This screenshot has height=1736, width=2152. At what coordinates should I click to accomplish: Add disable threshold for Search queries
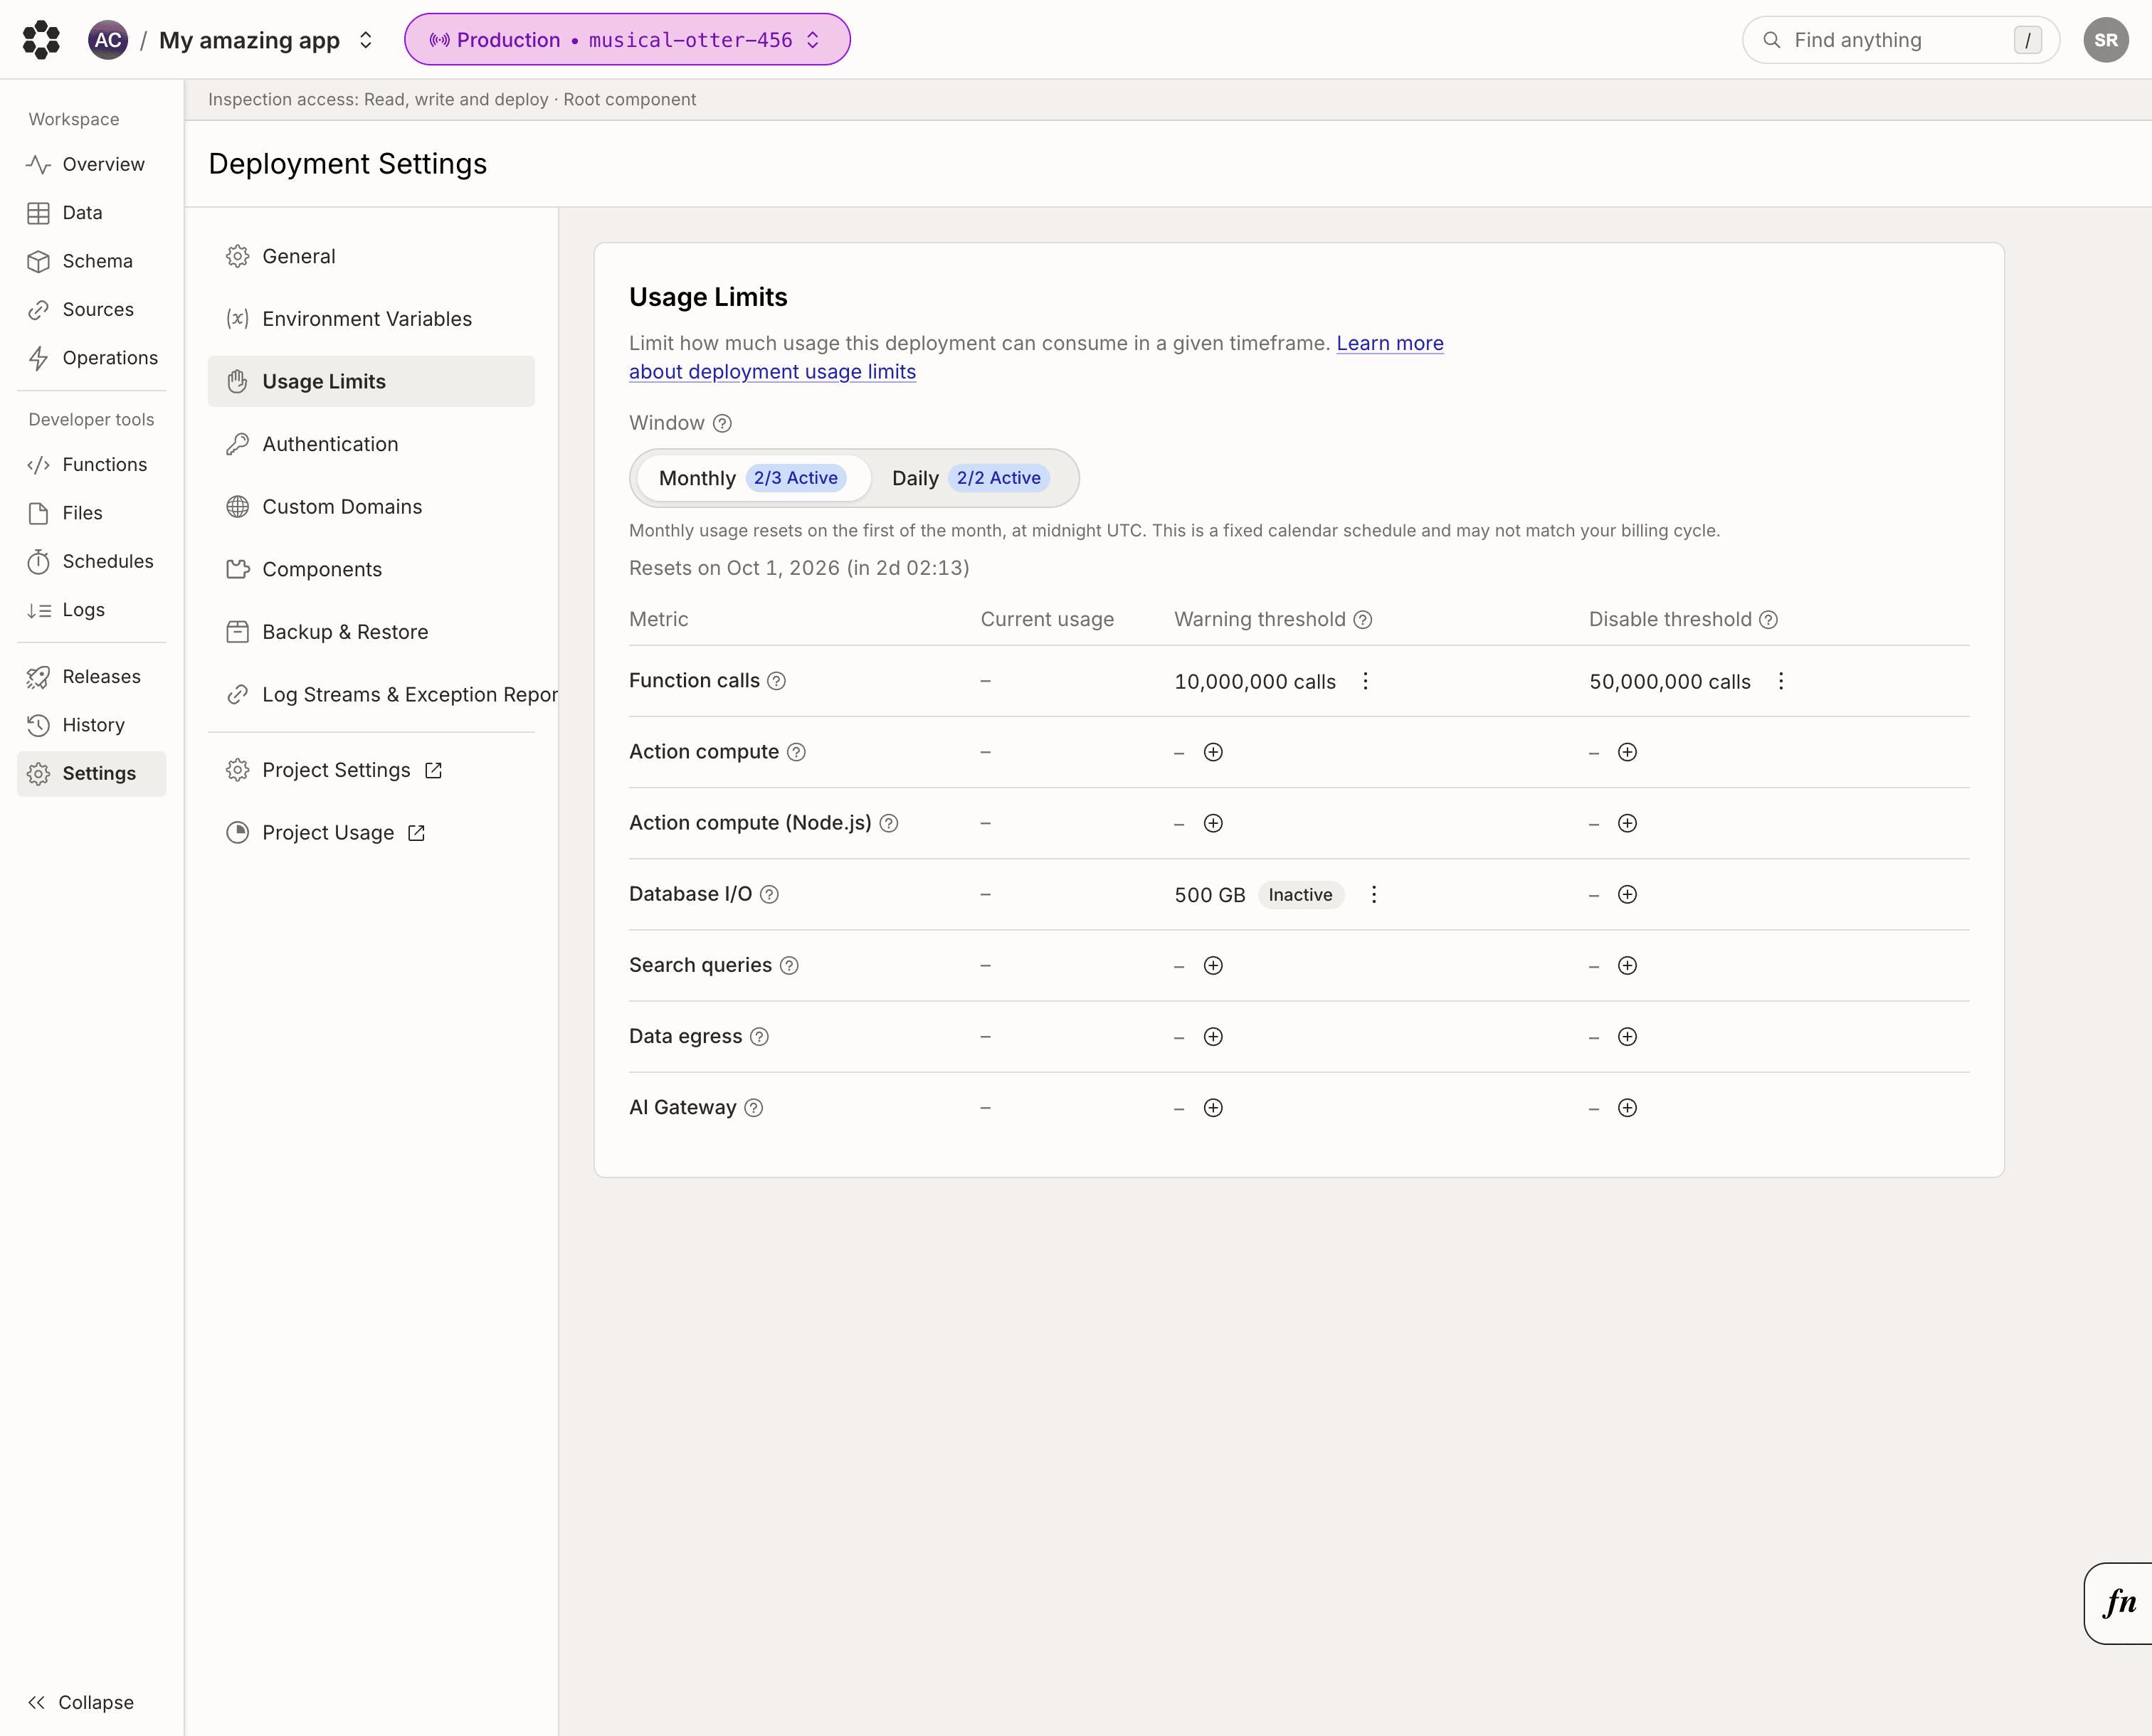[1627, 965]
